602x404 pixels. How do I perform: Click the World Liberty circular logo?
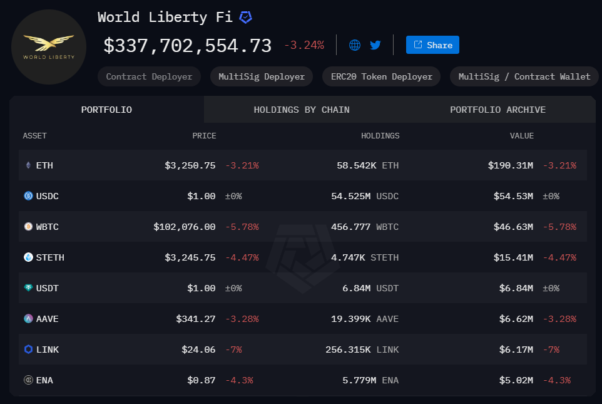pyautogui.click(x=48, y=47)
